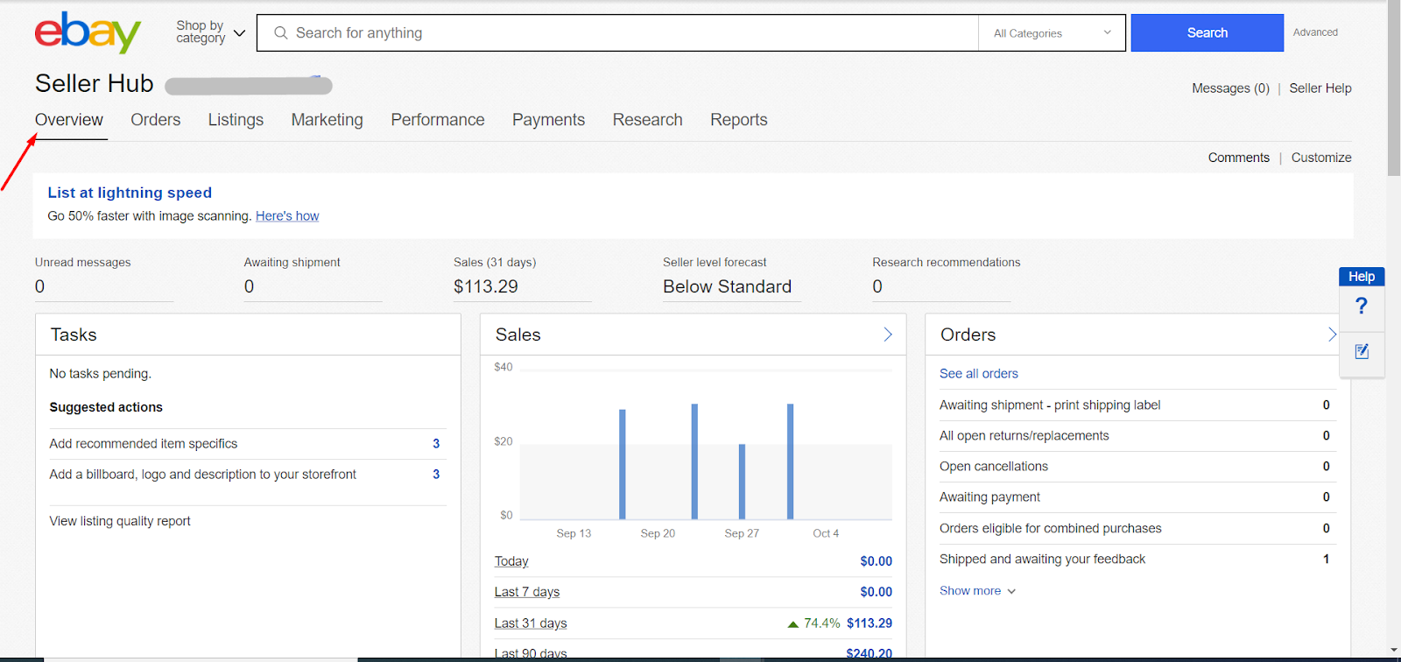The image size is (1401, 662).
Task: Click See all orders link
Action: (x=979, y=374)
